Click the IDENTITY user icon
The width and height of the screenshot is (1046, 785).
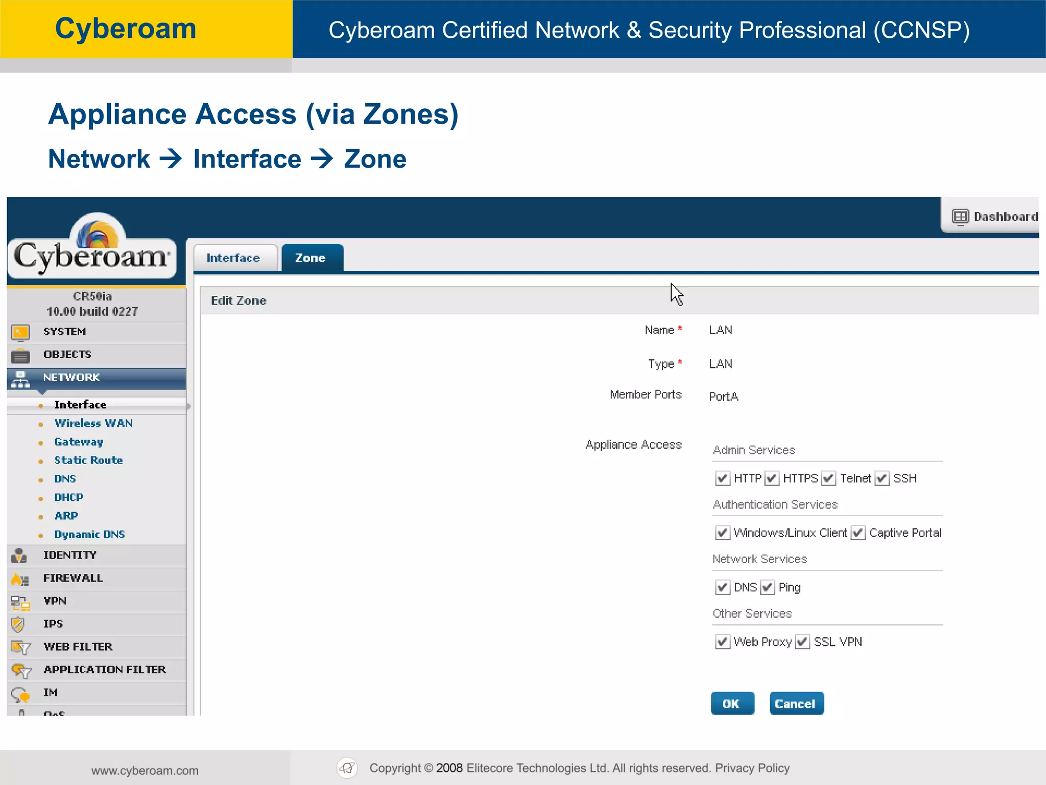pyautogui.click(x=19, y=556)
